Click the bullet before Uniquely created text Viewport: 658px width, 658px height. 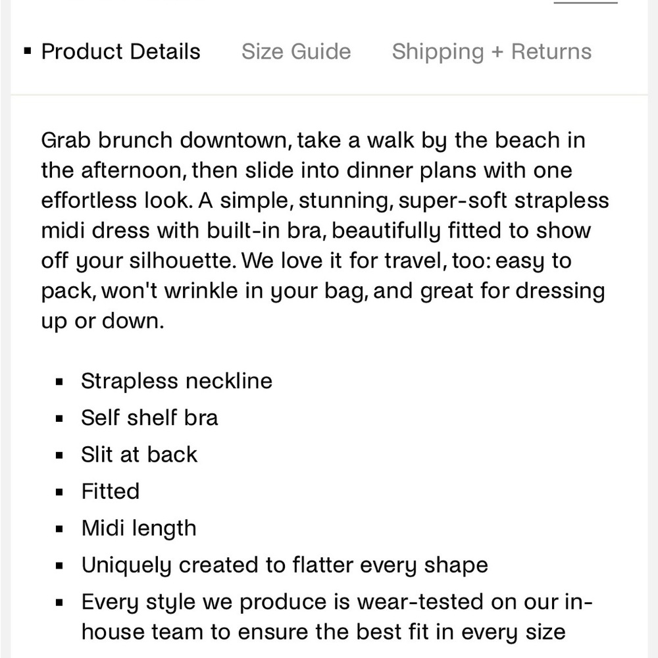60,566
